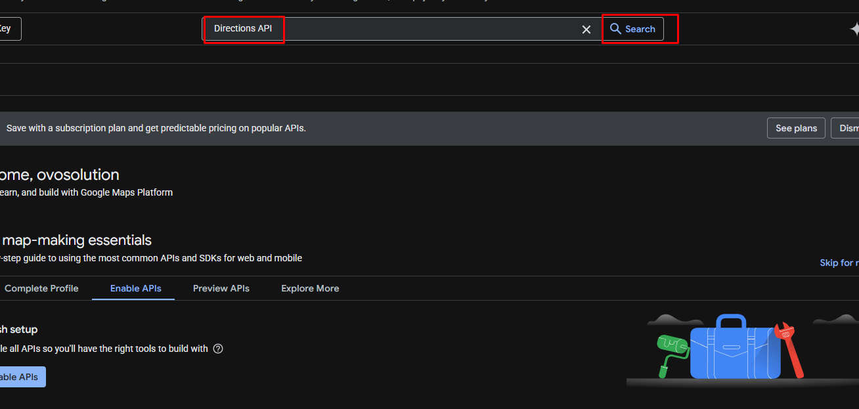Open the Gemini sparkle icon
Viewport: 859px width, 409px height.
[854, 29]
